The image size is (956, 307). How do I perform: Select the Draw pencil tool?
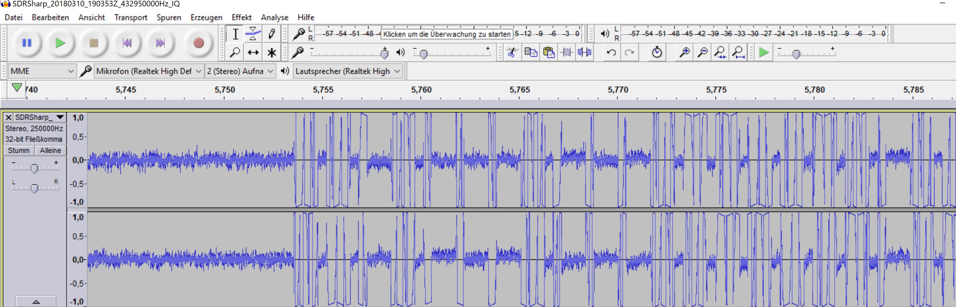pos(272,34)
